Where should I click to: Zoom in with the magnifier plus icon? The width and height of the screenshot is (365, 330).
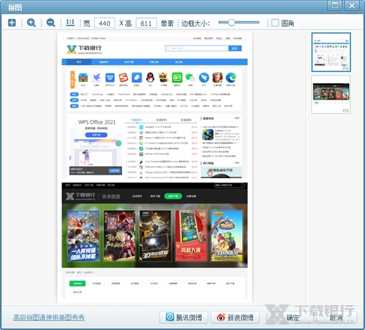click(x=32, y=23)
